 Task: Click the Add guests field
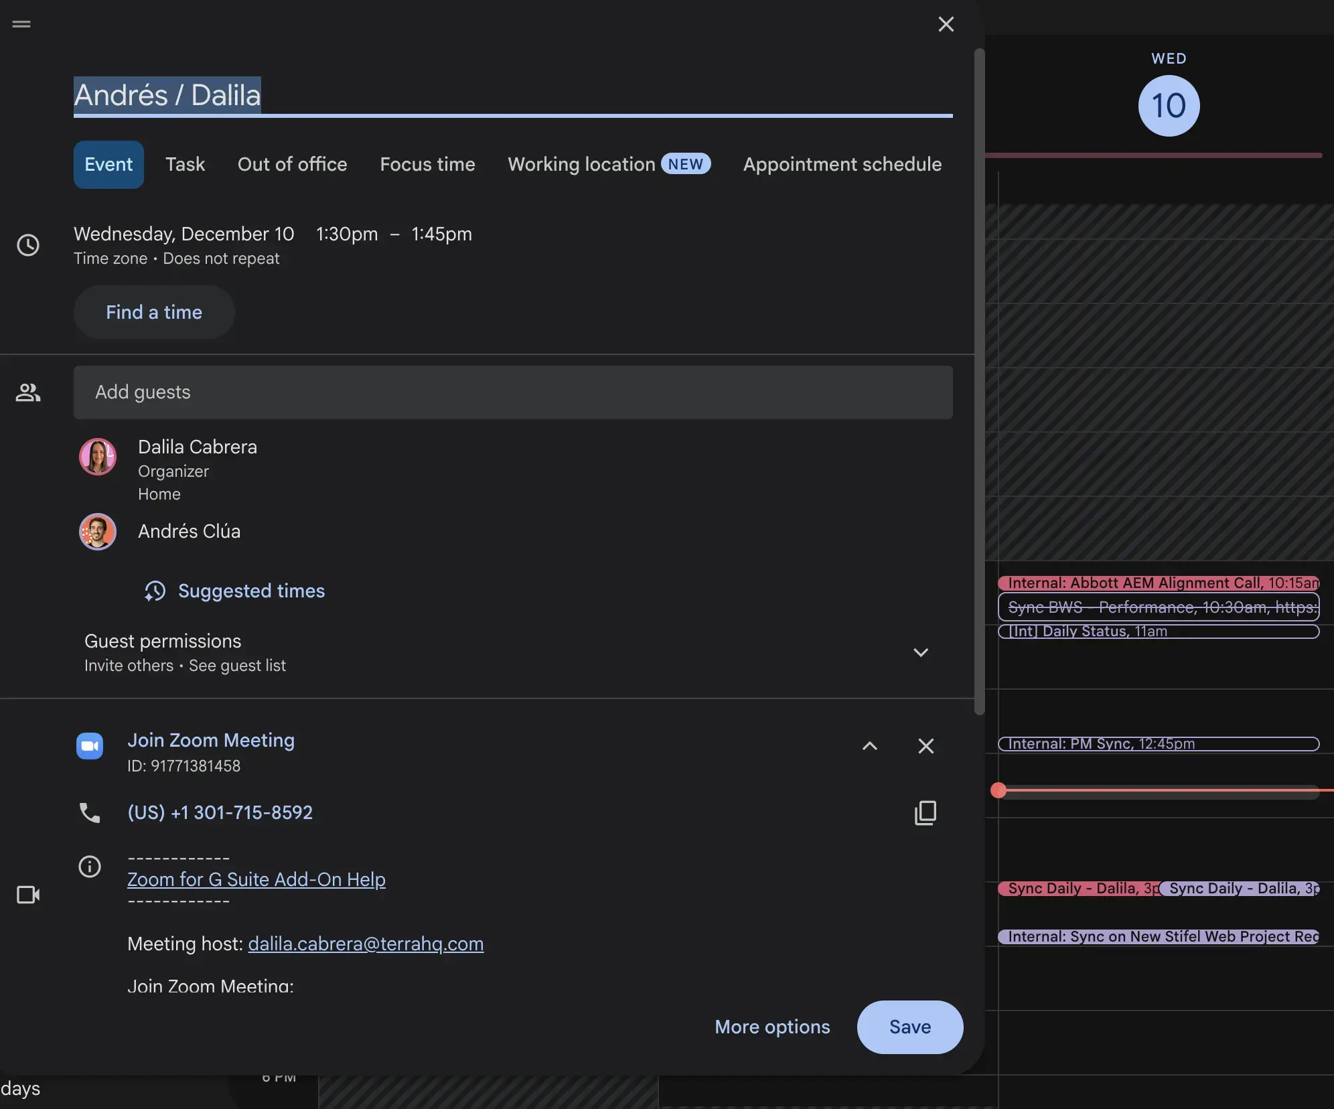pyautogui.click(x=513, y=392)
